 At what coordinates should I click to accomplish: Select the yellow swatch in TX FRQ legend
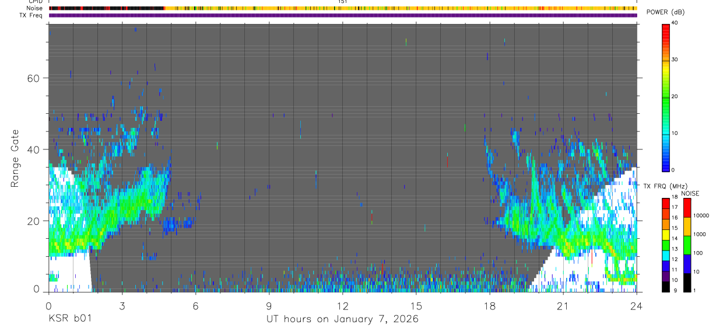(665, 235)
